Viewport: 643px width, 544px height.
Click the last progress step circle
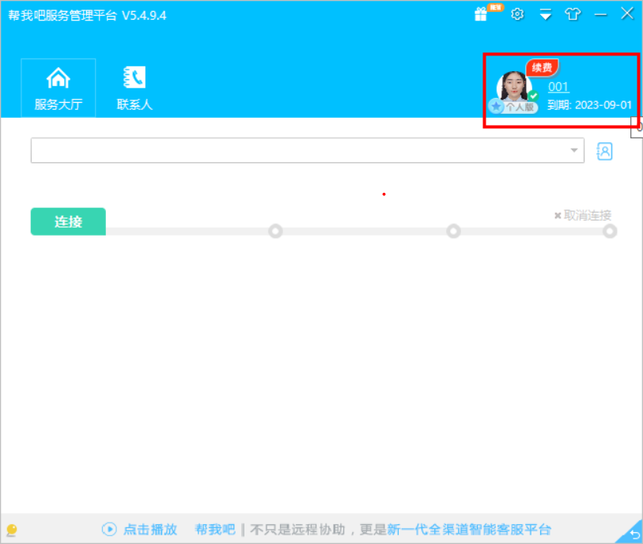pos(609,231)
